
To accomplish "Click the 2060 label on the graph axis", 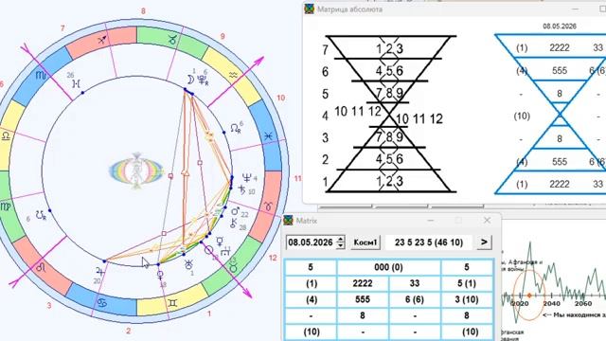I will coord(583,303).
